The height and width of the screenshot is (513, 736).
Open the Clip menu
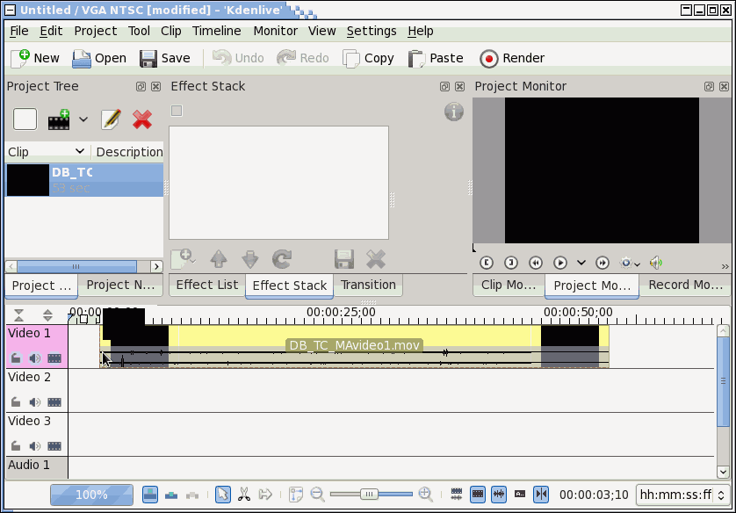pyautogui.click(x=171, y=31)
